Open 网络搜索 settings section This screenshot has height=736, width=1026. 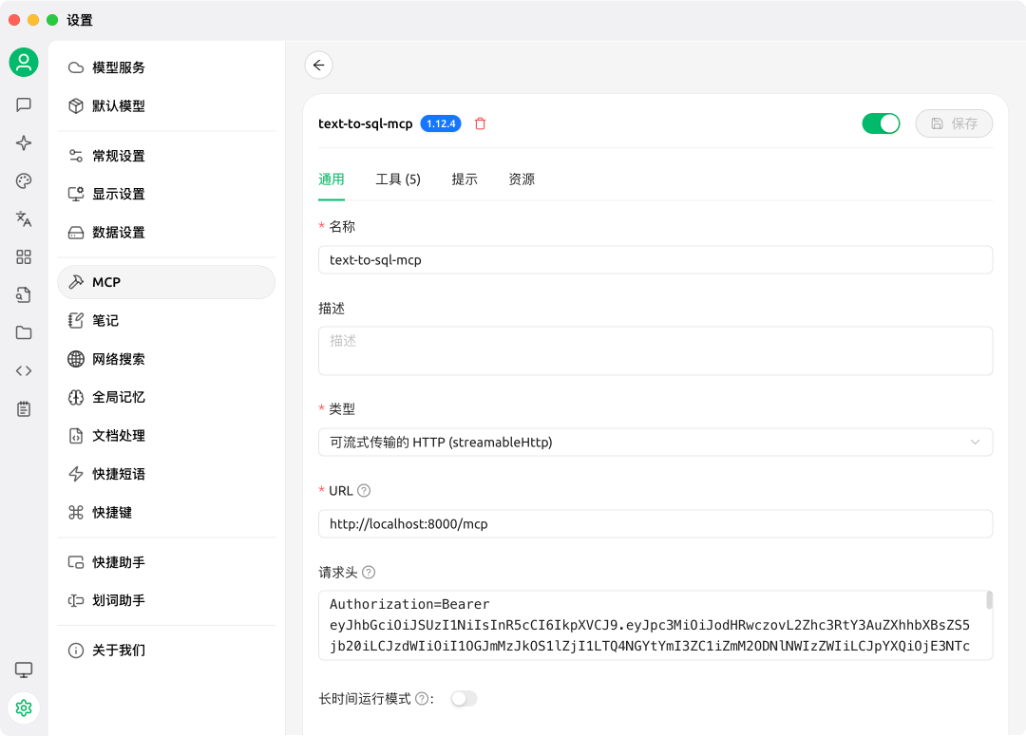tap(119, 359)
